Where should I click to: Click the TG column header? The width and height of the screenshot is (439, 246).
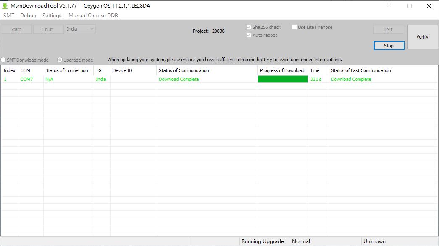[x=102, y=70]
